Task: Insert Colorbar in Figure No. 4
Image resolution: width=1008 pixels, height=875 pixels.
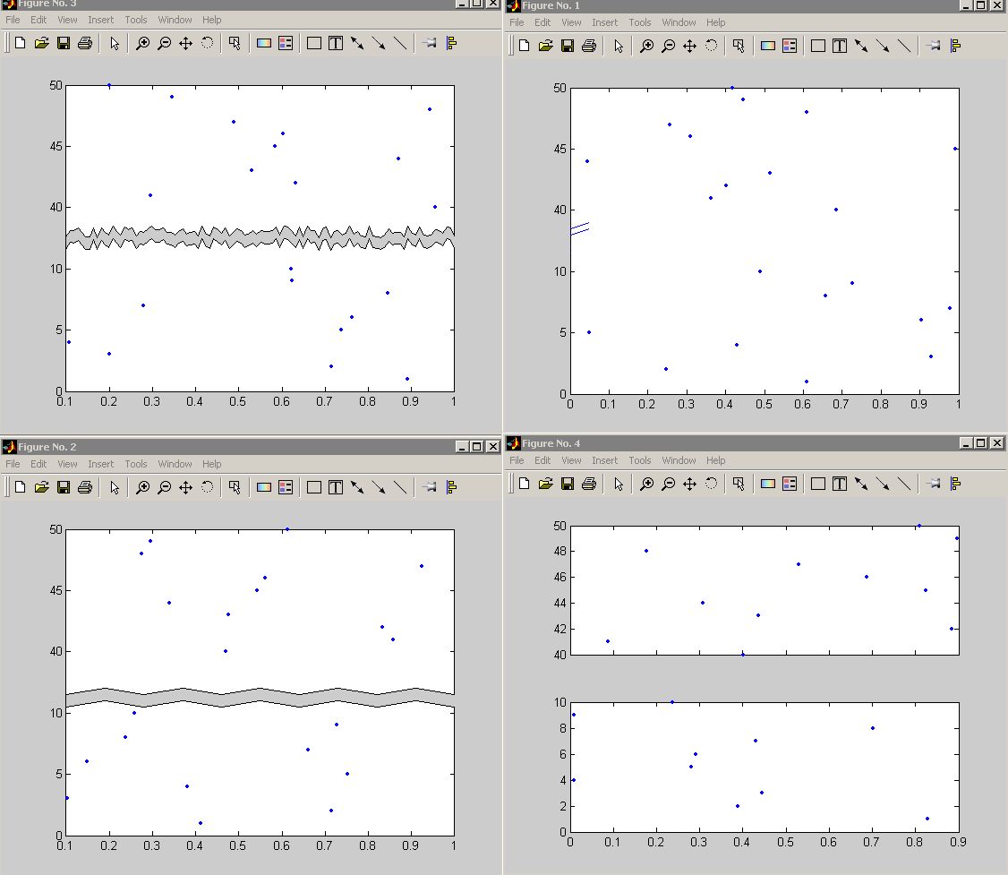Action: pyautogui.click(x=767, y=484)
